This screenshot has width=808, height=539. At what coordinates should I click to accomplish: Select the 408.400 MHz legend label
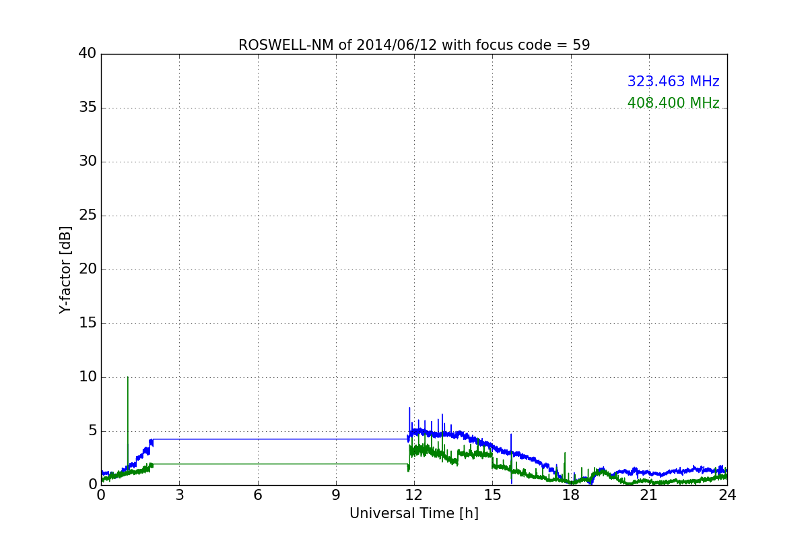(673, 103)
